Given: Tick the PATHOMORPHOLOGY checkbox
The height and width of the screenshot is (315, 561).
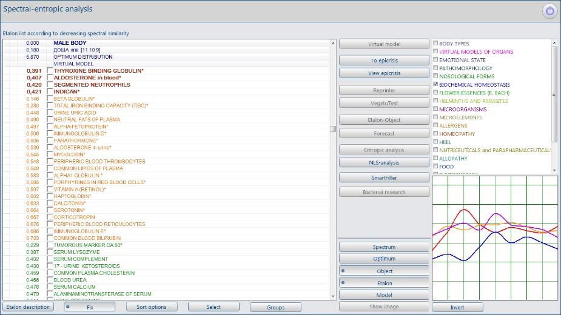Looking at the screenshot, I should click(x=435, y=68).
